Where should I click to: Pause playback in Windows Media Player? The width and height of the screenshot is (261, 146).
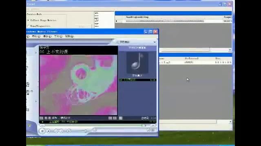point(42,131)
